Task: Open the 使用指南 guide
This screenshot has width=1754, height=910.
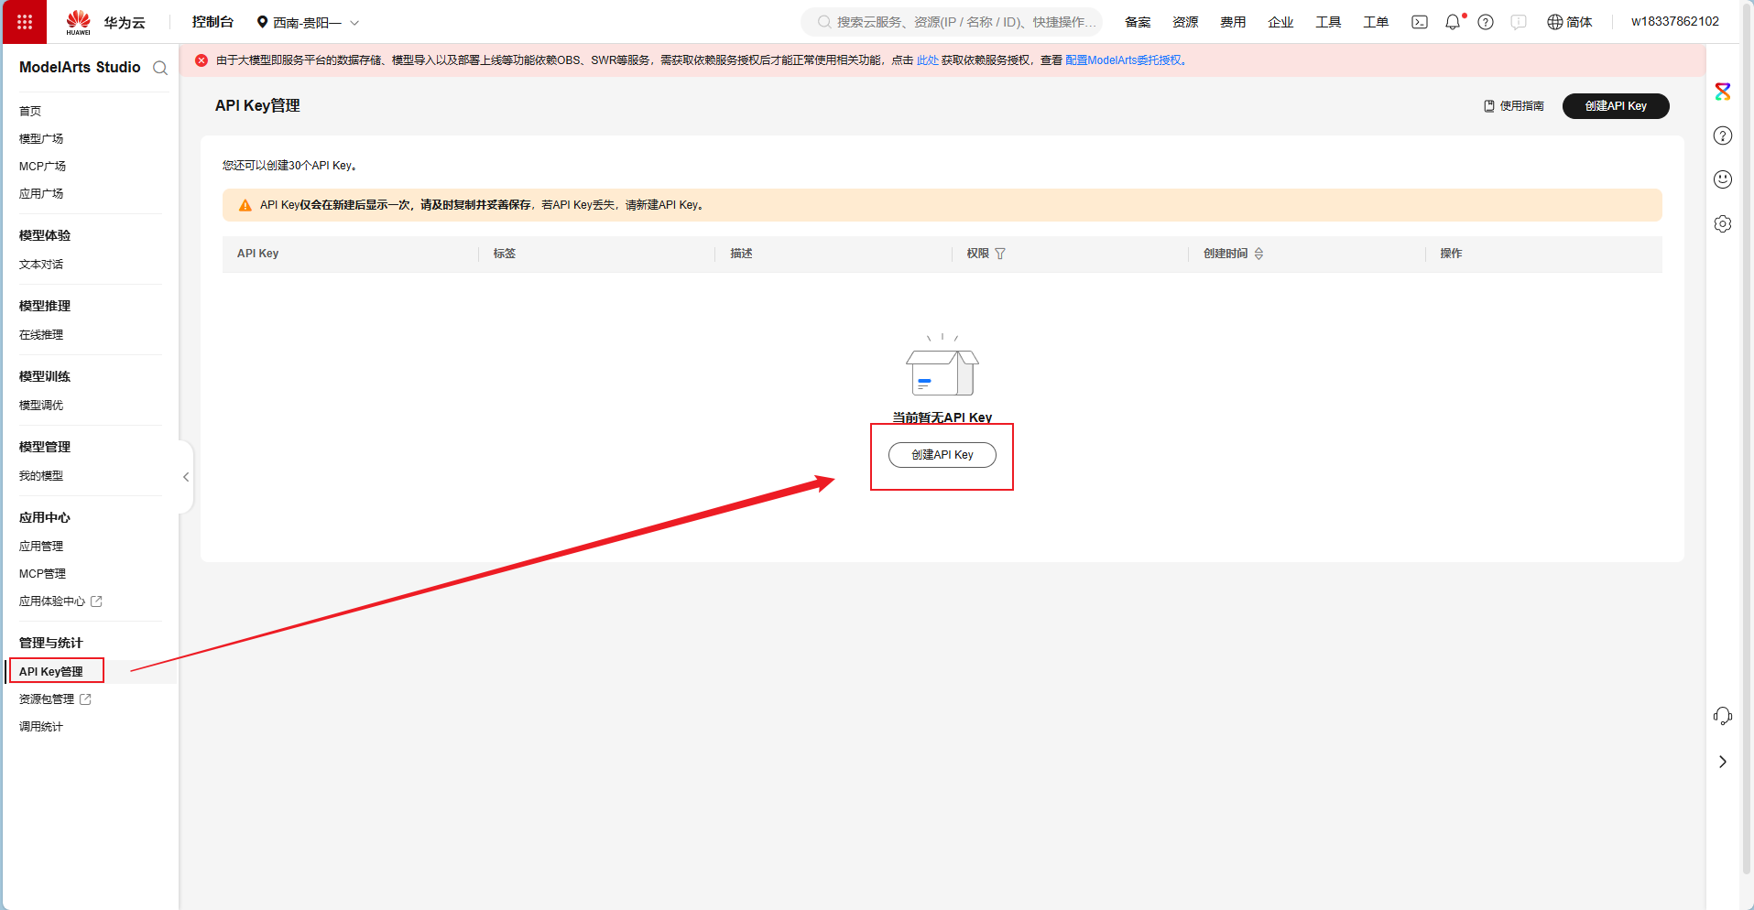Action: [1514, 106]
